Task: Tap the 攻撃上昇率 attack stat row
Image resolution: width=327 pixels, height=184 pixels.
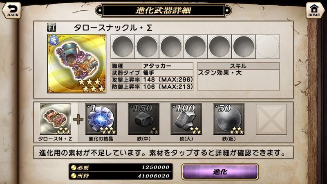Action: (152, 80)
